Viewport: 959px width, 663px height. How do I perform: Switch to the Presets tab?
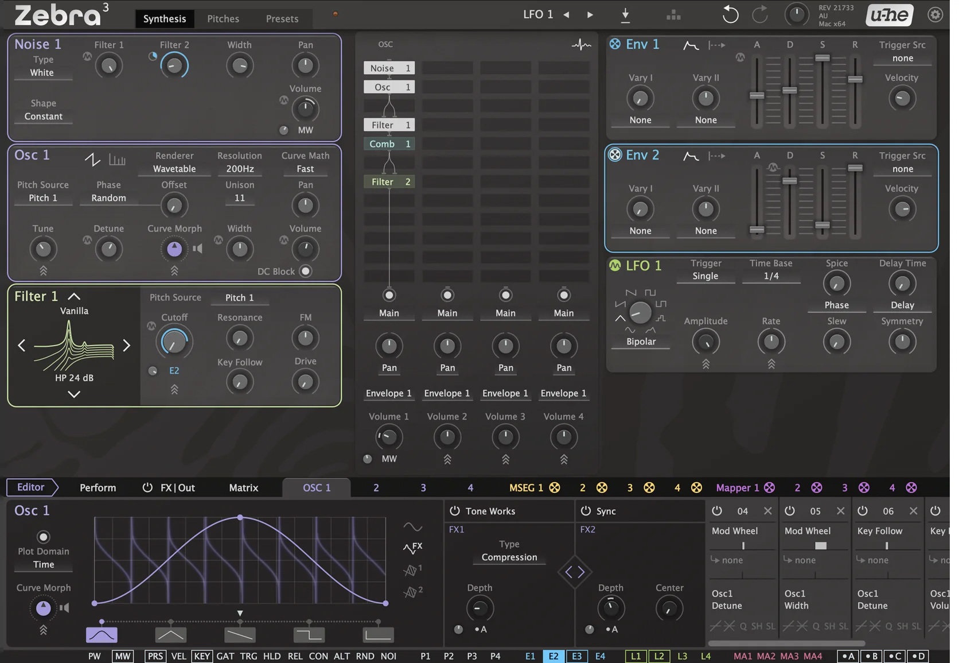282,19
